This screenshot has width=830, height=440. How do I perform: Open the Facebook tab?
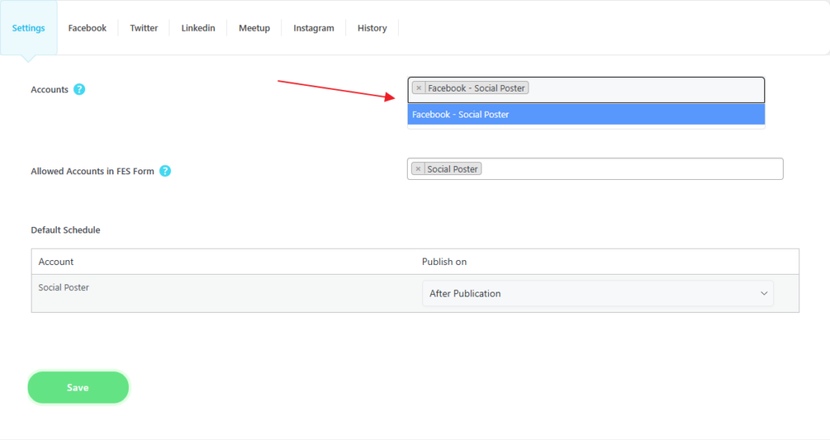pyautogui.click(x=87, y=28)
